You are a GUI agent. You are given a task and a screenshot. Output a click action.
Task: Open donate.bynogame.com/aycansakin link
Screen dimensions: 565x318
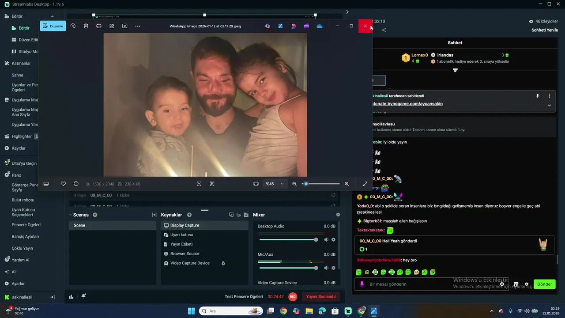(x=407, y=104)
